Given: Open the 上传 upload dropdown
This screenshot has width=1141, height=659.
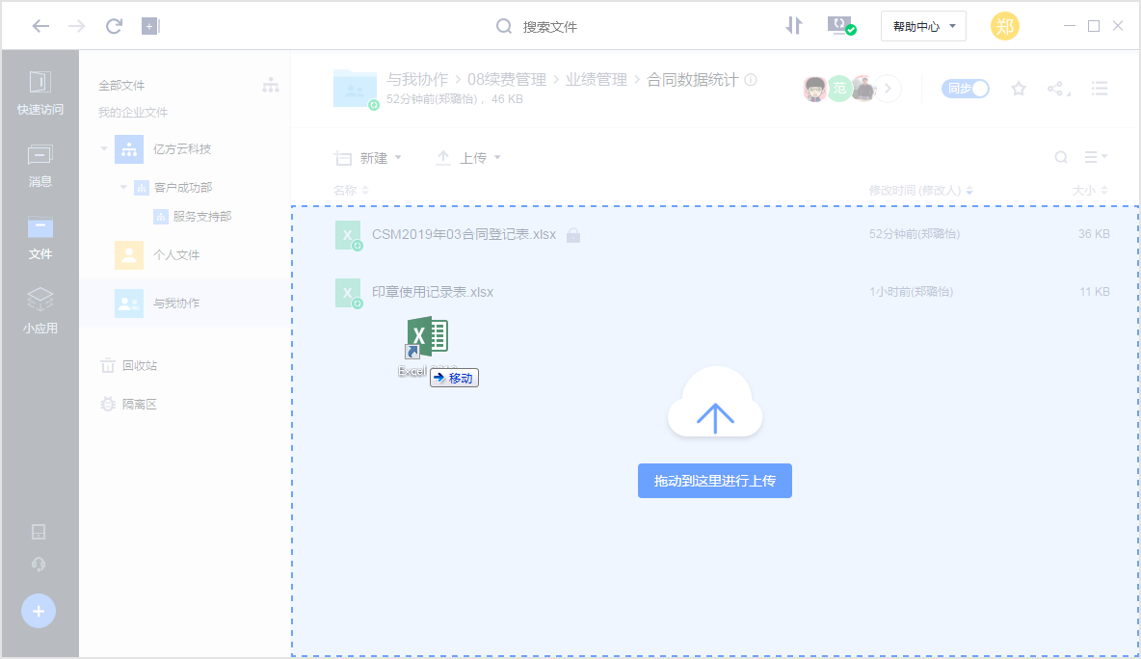Looking at the screenshot, I should point(469,156).
